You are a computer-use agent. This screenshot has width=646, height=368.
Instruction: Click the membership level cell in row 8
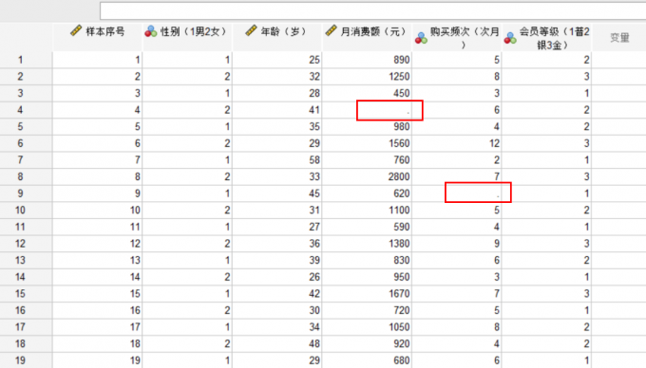coord(546,176)
